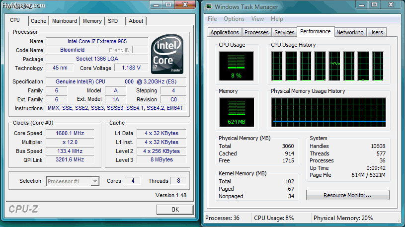Click status bar 'Processes: 36'
This screenshot has width=405, height=227.
point(223,218)
